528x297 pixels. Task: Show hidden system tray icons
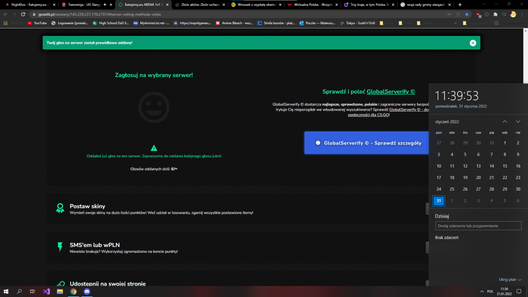482,291
